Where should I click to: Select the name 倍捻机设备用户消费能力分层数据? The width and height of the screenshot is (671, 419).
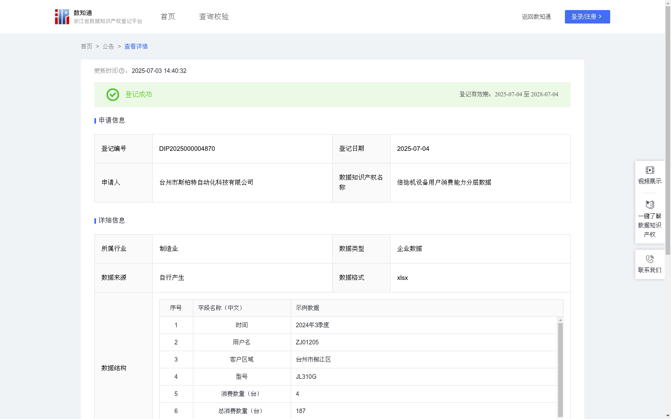[x=444, y=183]
